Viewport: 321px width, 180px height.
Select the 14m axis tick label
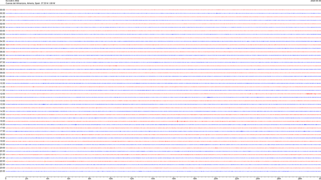tap(153, 179)
